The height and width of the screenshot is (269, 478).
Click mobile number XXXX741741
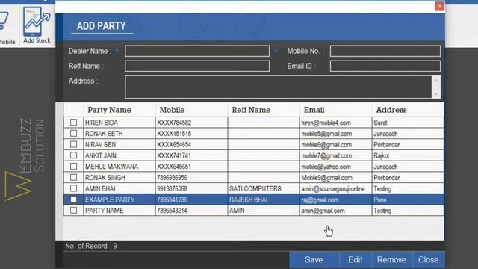click(174, 155)
